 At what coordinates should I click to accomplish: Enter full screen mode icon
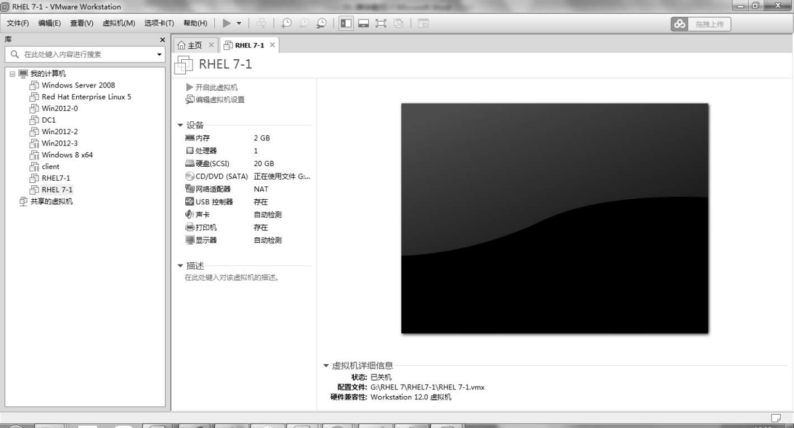point(381,23)
